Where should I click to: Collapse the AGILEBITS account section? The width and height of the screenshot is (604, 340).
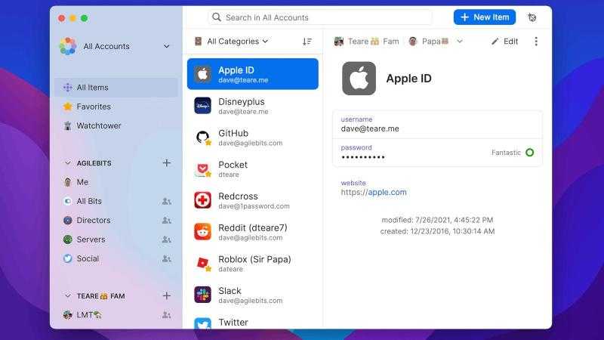point(68,162)
